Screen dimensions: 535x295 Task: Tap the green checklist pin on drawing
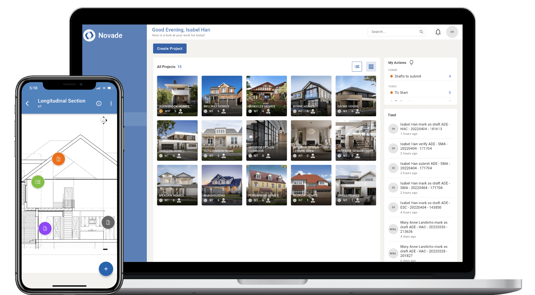(38, 182)
